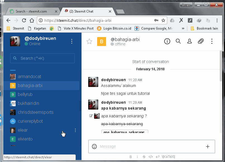Click the Message input box
This screenshot has height=162, width=225.
click(x=152, y=146)
